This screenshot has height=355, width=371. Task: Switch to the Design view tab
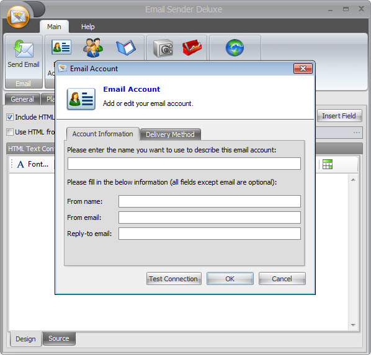[x=25, y=339]
